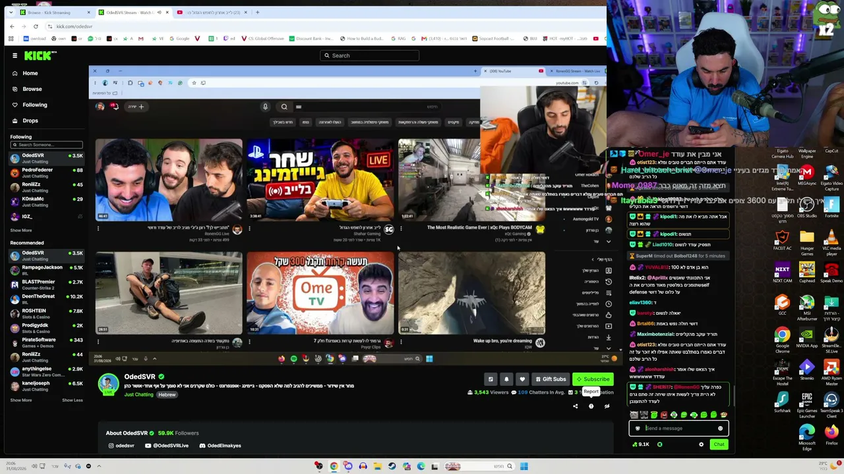Viewport: 844px width, 474px height.
Task: Open TeamSpeak 3 Client desktop icon
Action: pyautogui.click(x=831, y=405)
